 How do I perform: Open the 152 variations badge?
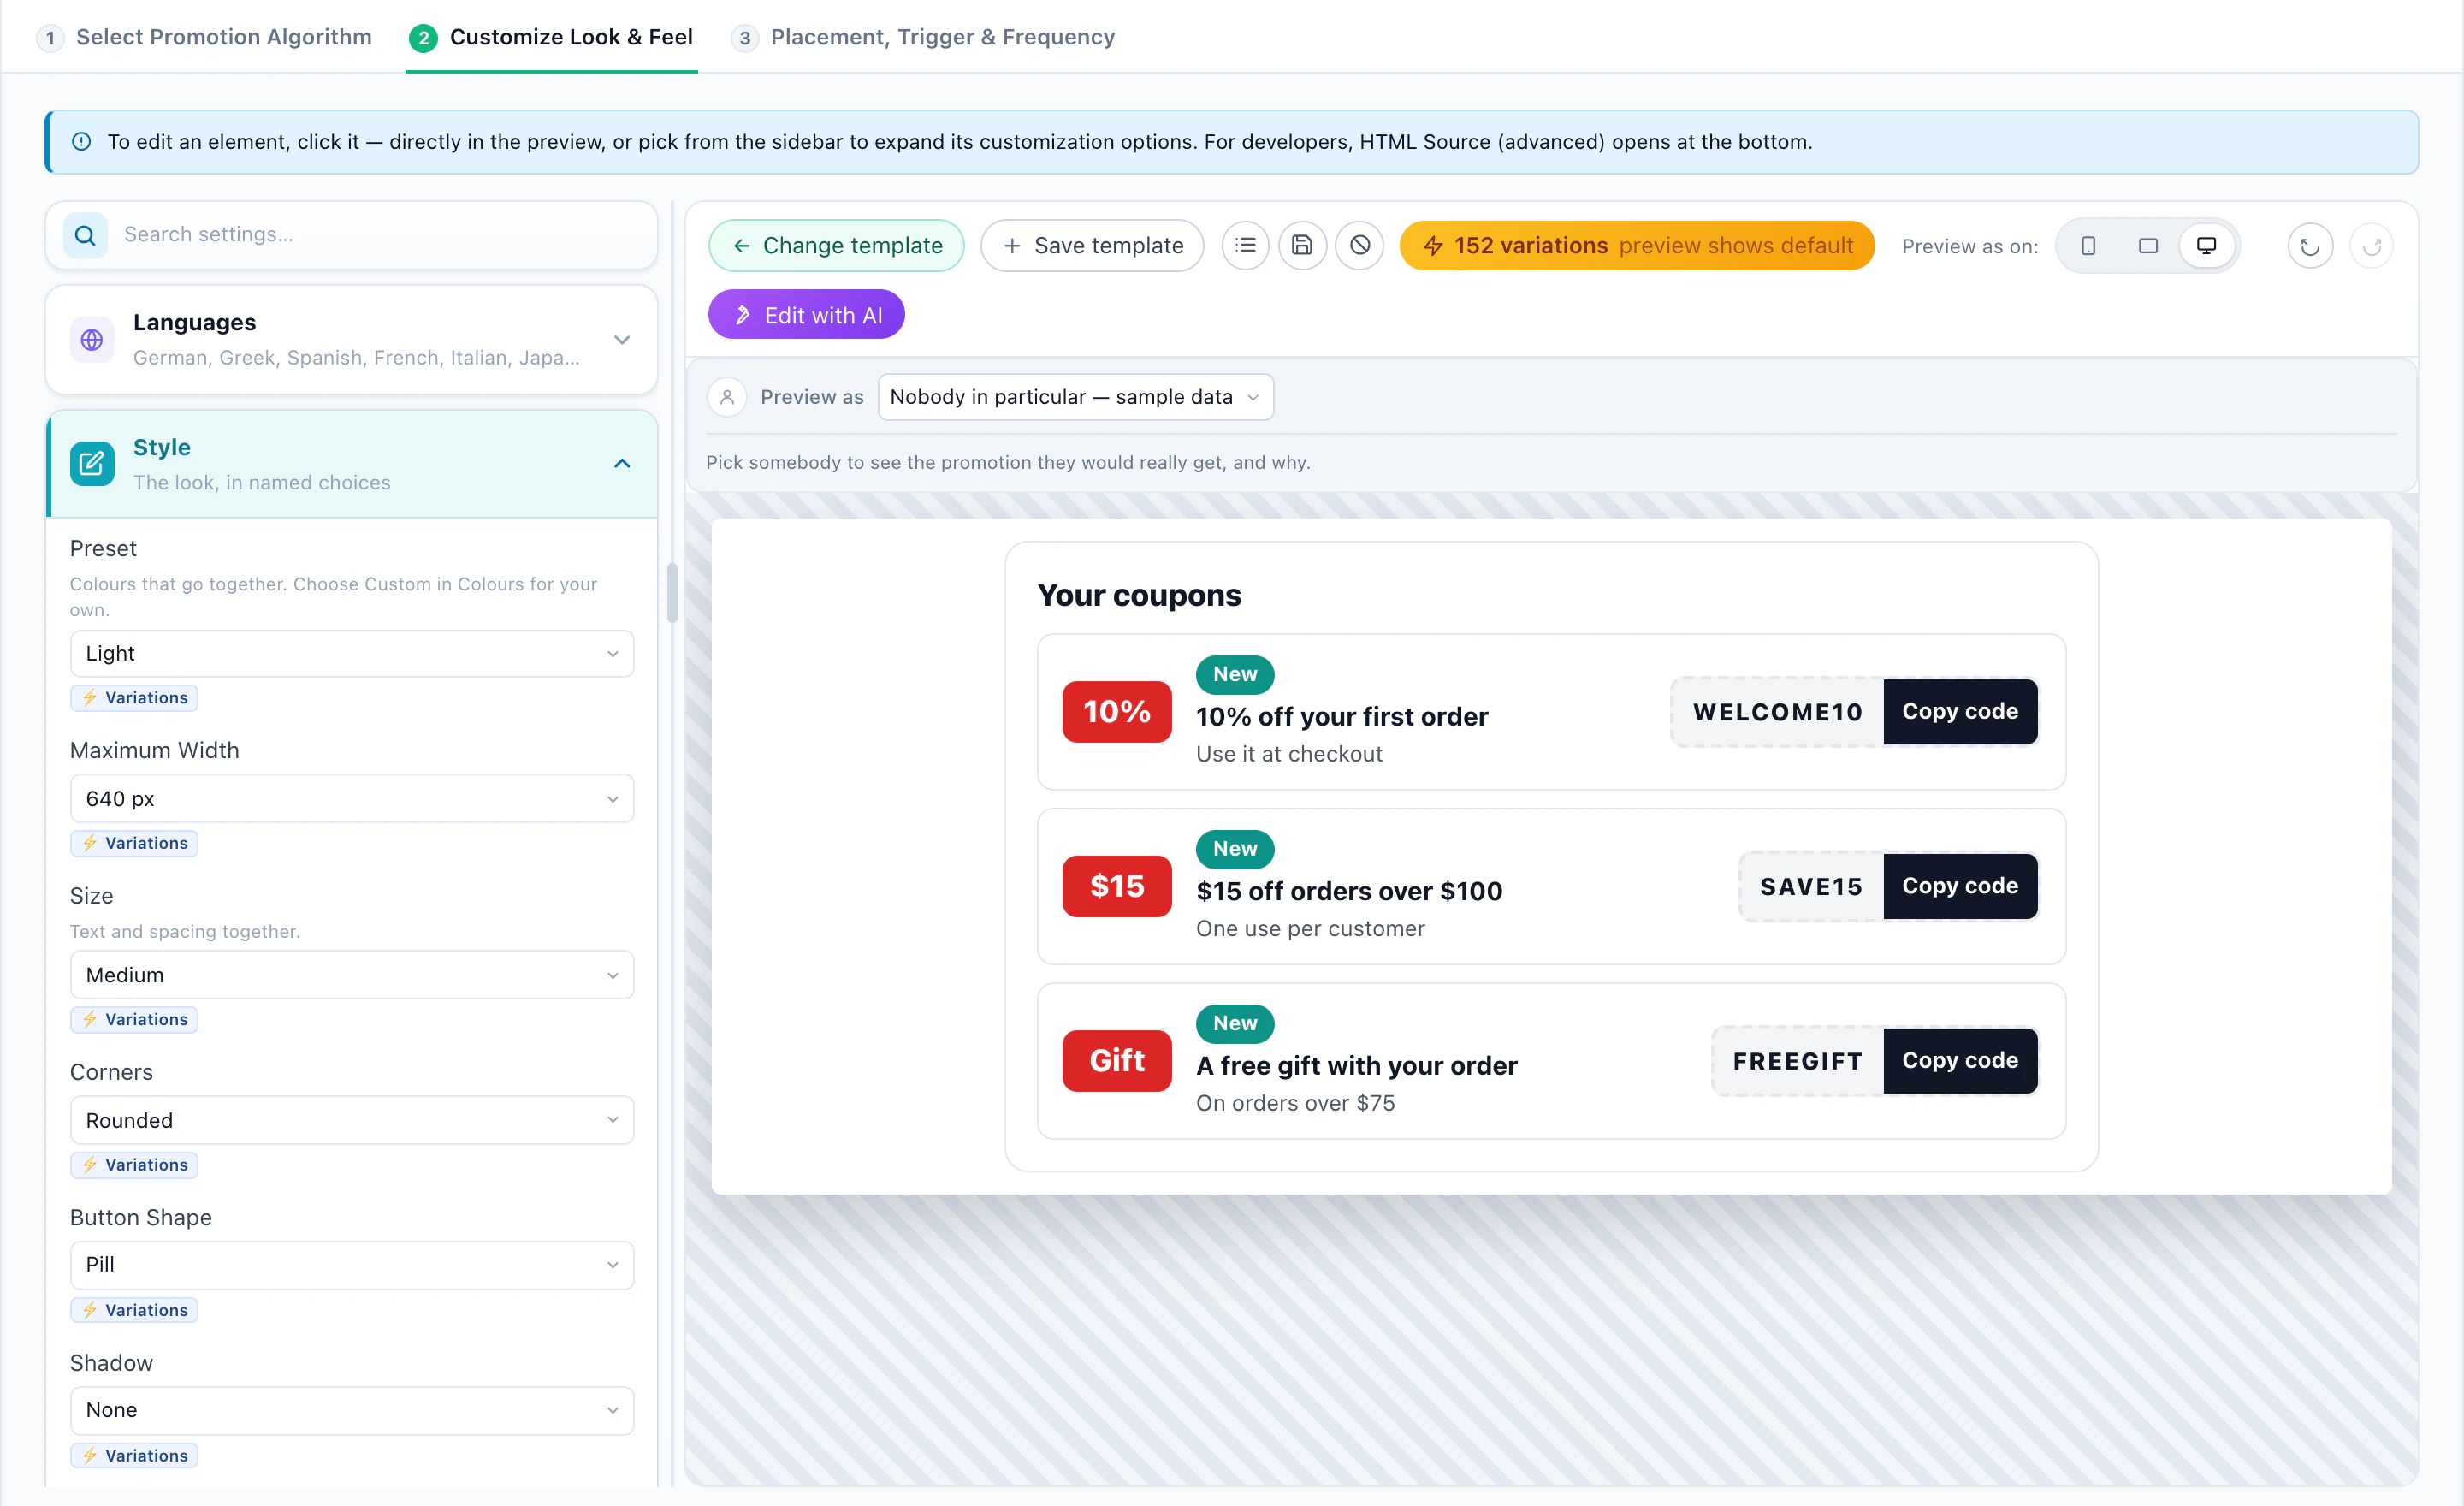1637,246
